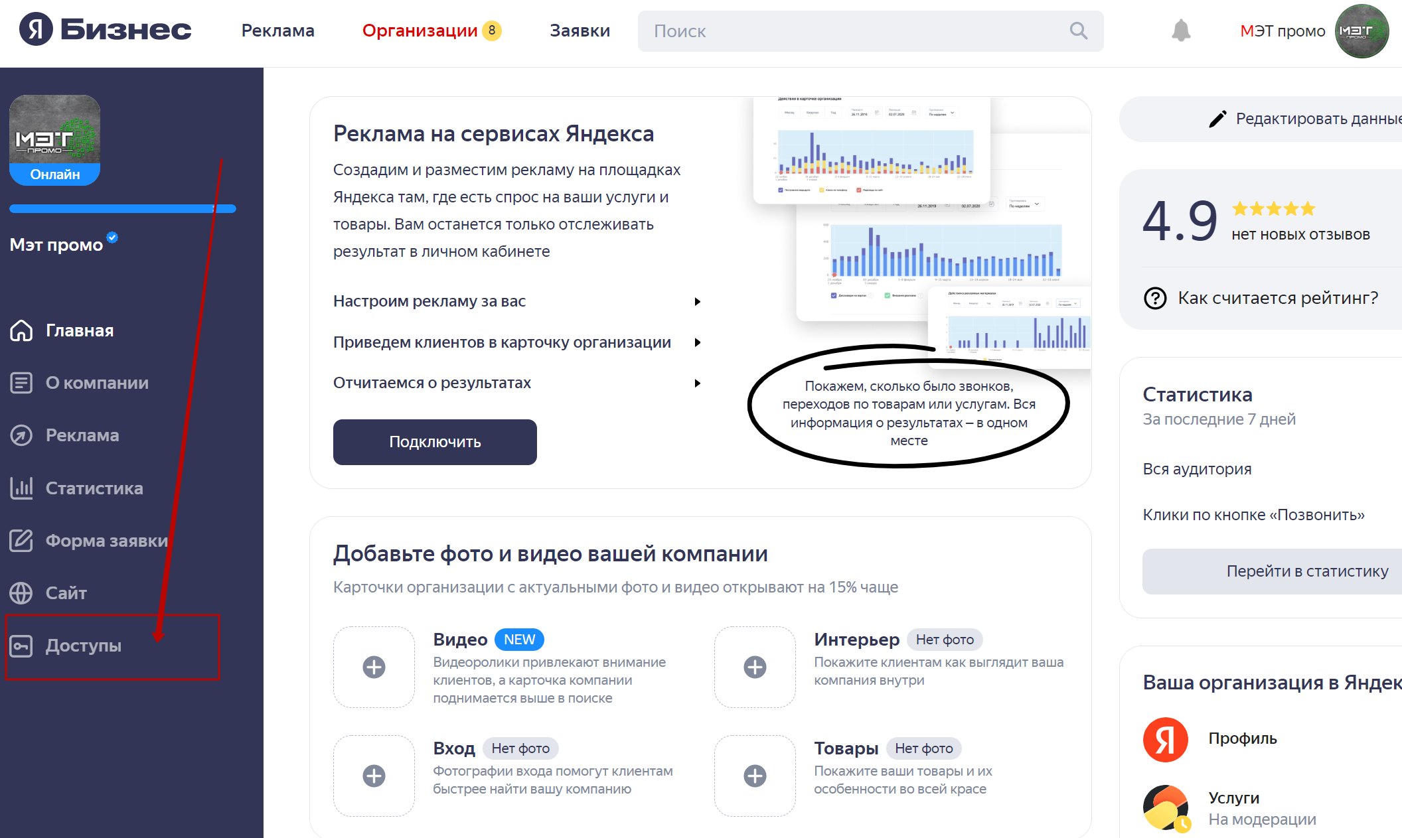The width and height of the screenshot is (1402, 838).
Task: Click Перейти в статистику button
Action: point(1273,571)
